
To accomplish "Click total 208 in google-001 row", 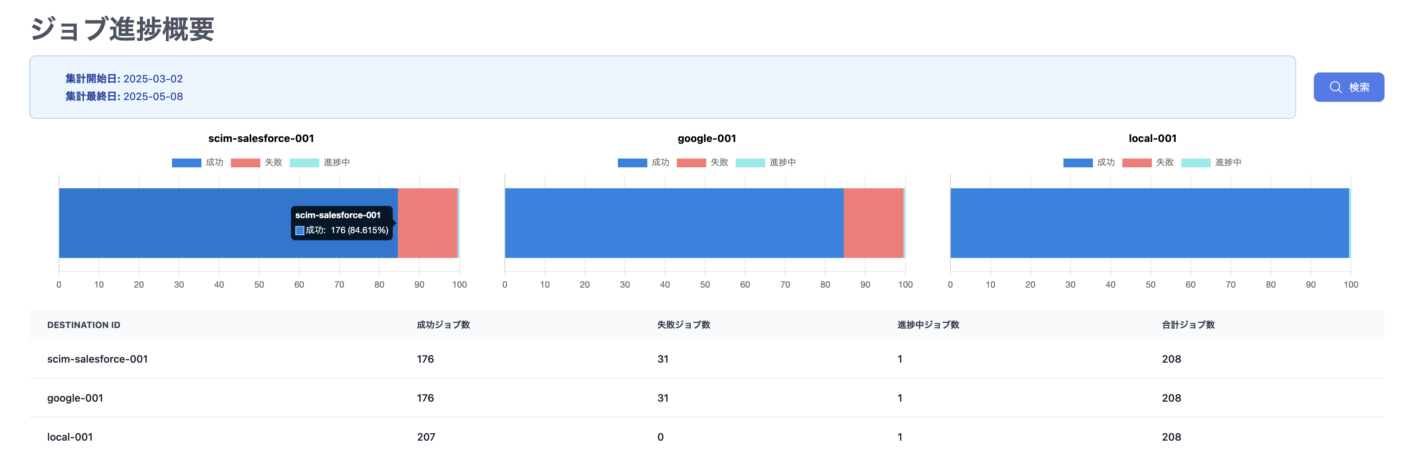I will [x=1171, y=398].
